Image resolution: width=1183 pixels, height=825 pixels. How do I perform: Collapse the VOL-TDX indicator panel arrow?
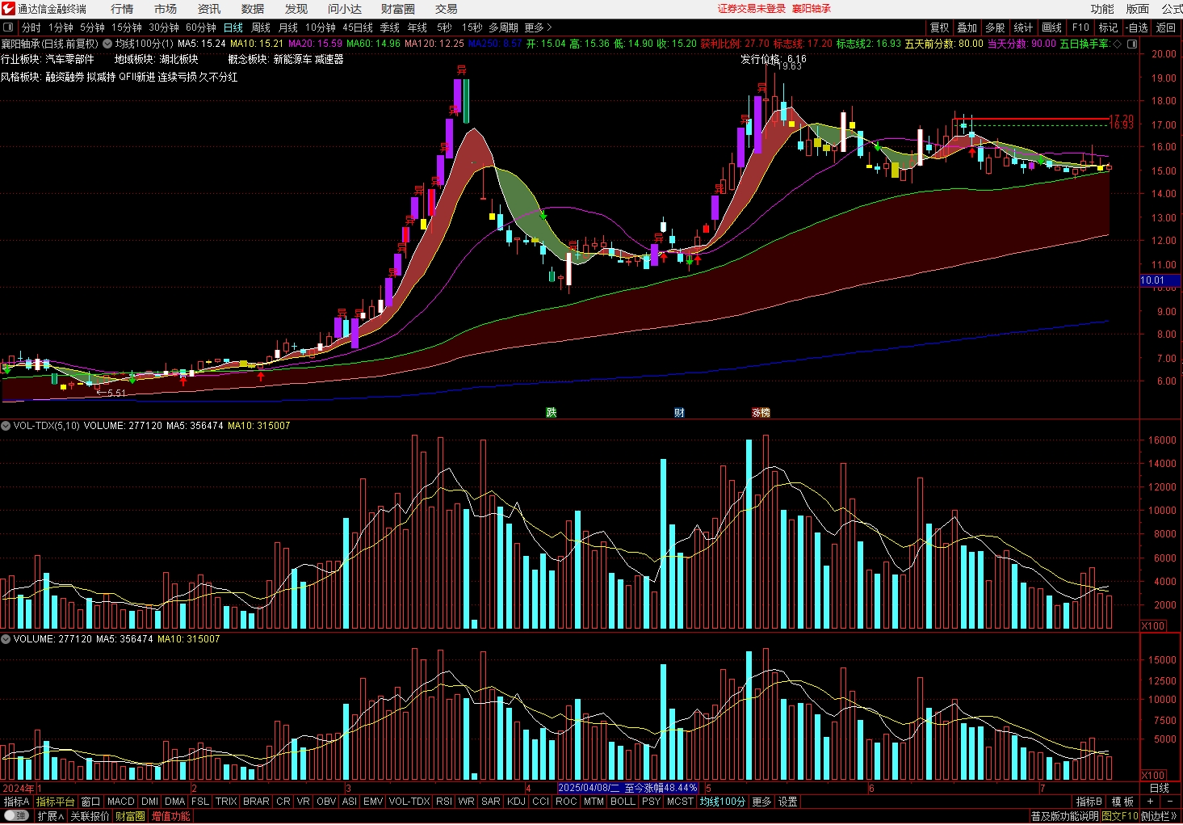[6, 426]
